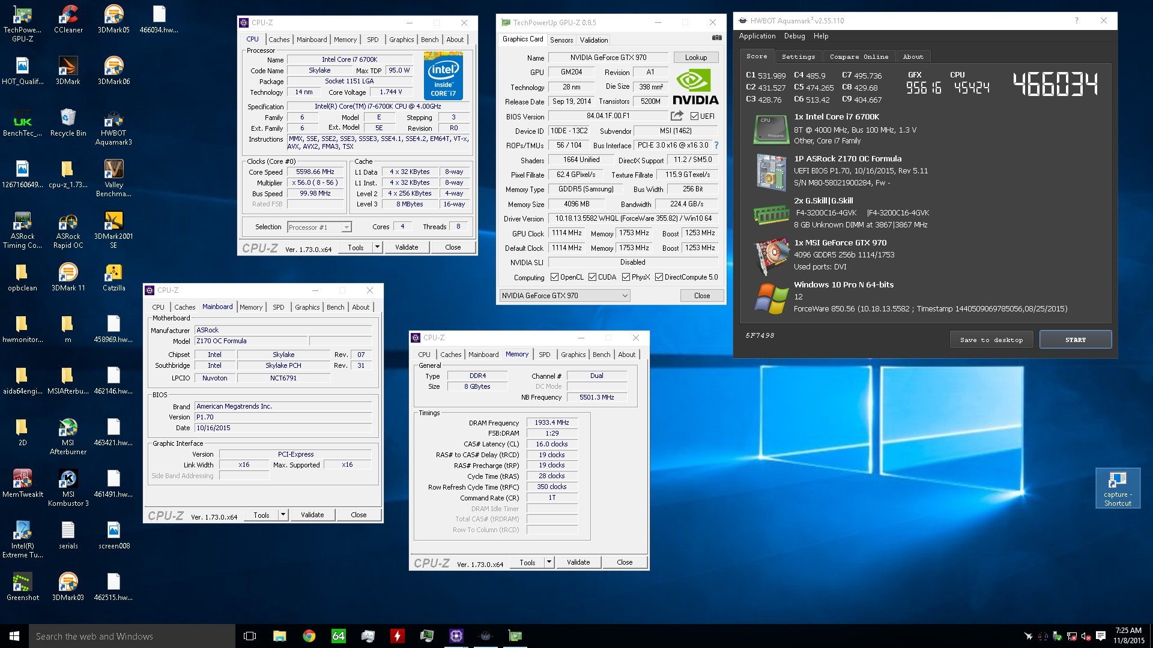Click the GPU-Z screenshot camera icon

pos(716,37)
